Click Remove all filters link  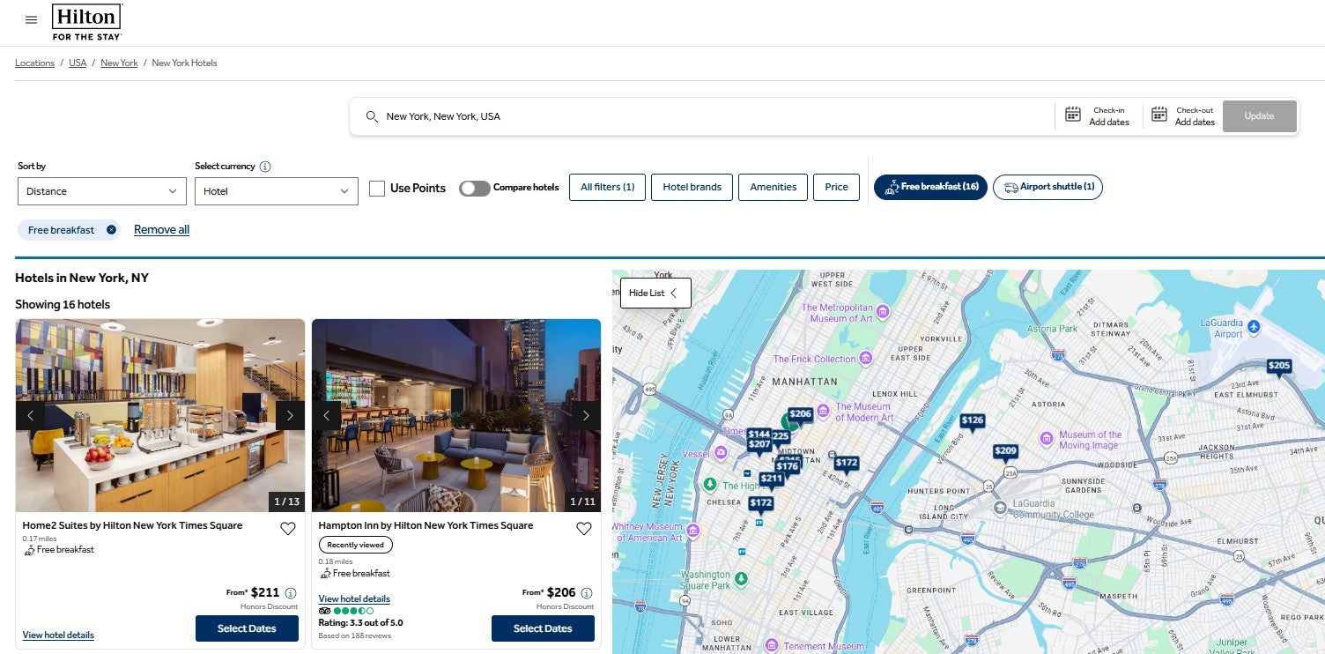tap(161, 230)
